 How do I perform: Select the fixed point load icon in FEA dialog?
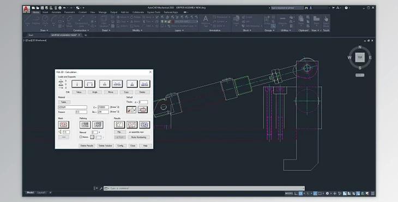coord(77,84)
